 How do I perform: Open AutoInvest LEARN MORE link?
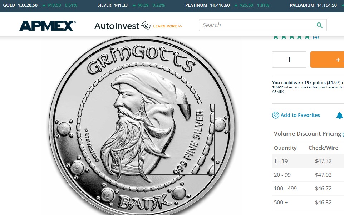coord(168,26)
